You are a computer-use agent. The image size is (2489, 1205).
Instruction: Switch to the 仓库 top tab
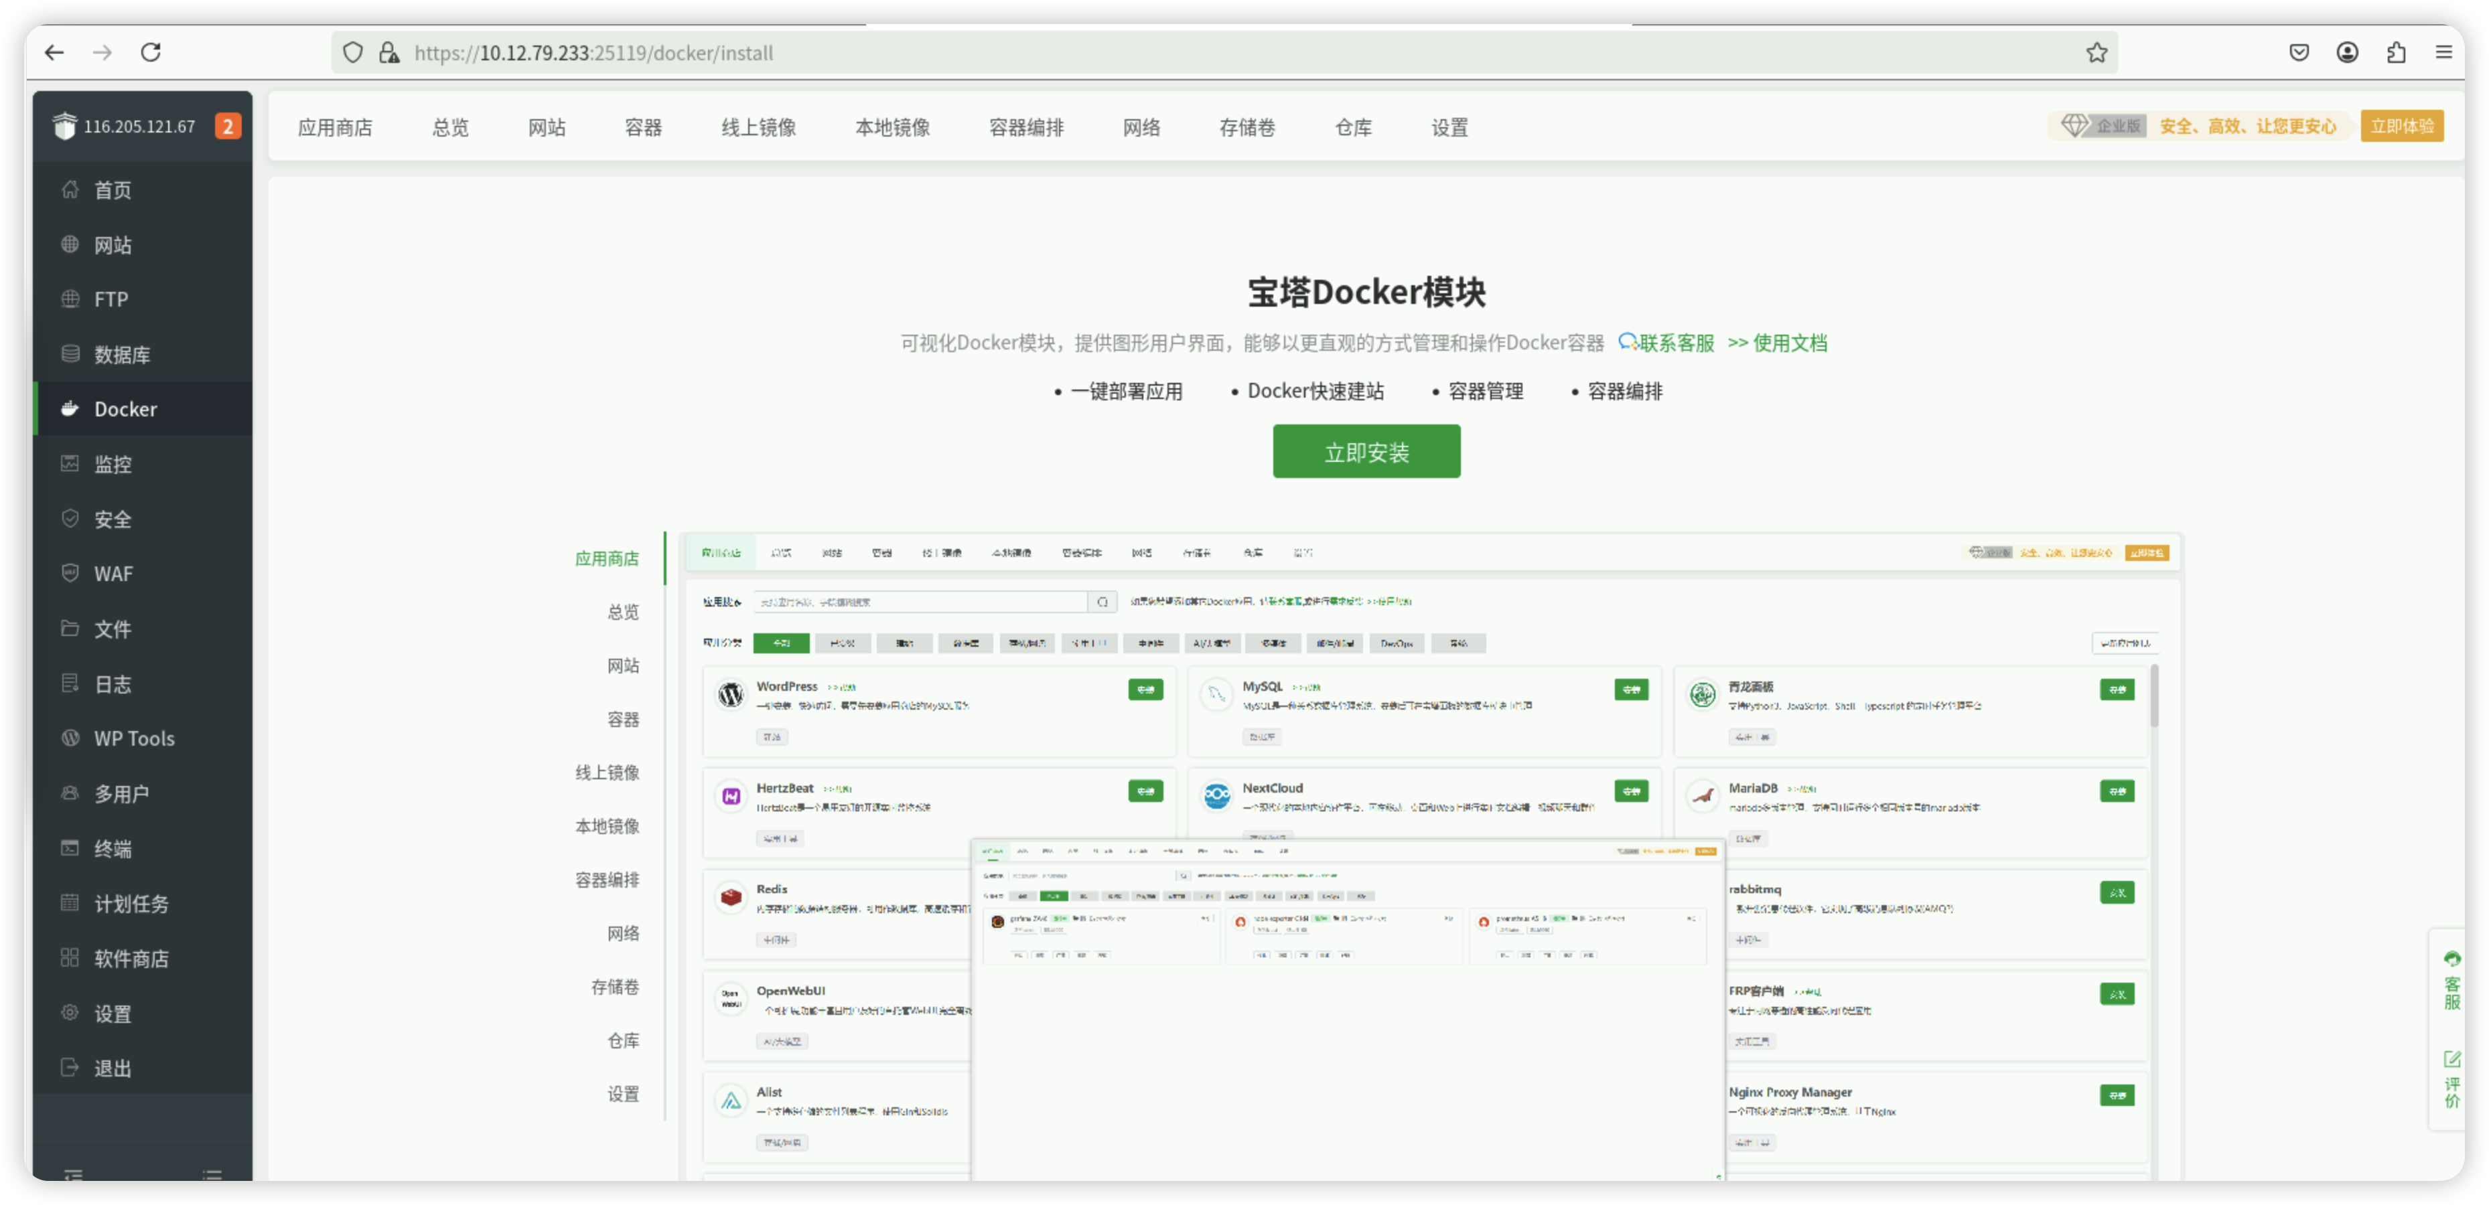coord(1353,127)
